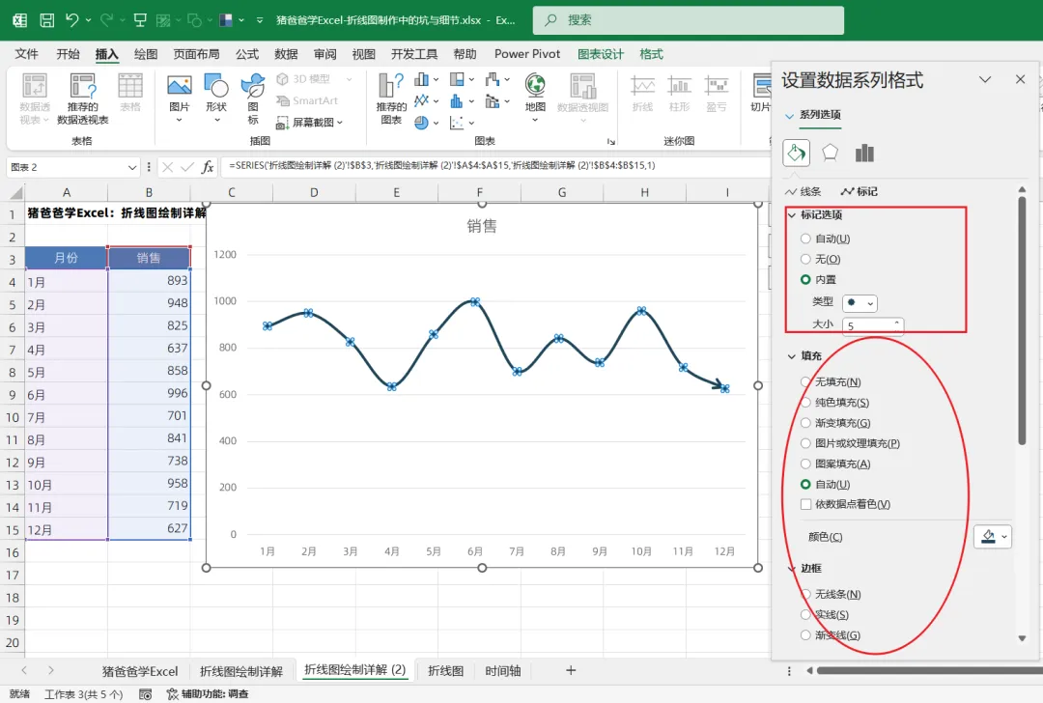Select marker option Built-in radio button
The height and width of the screenshot is (703, 1043).
click(x=805, y=279)
